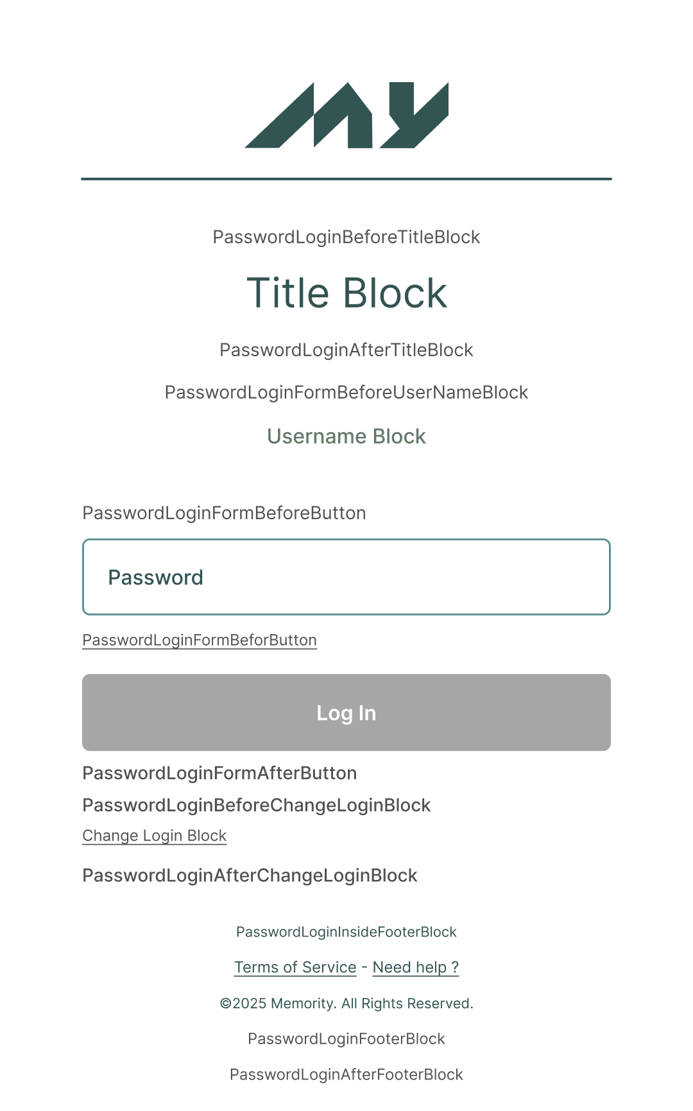Open the Change Login Block link
This screenshot has height=1111, width=693.
(x=154, y=835)
